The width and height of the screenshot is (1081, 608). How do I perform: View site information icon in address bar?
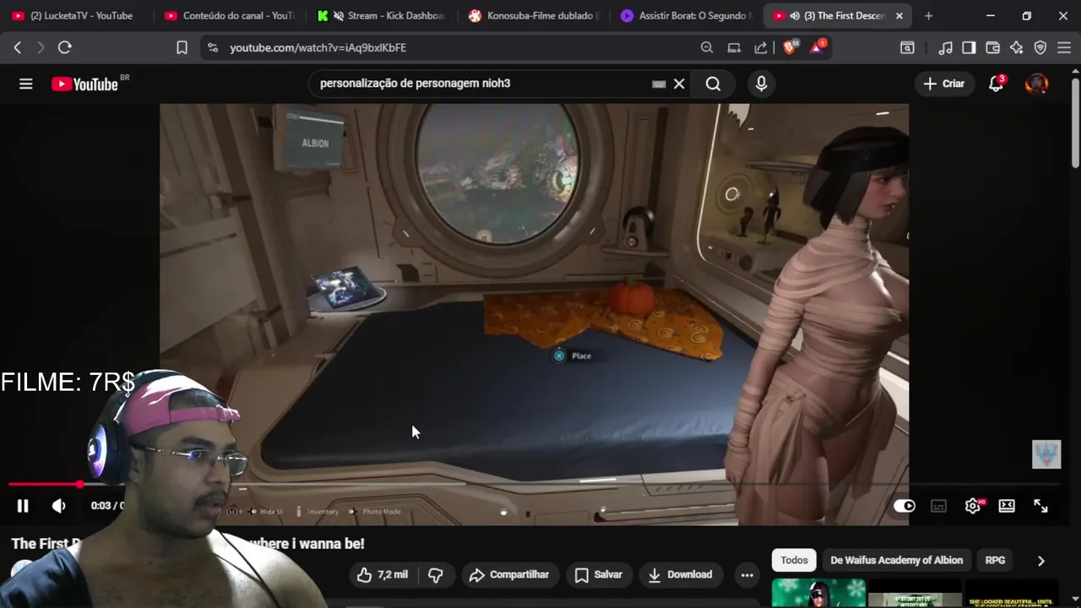[212, 48]
